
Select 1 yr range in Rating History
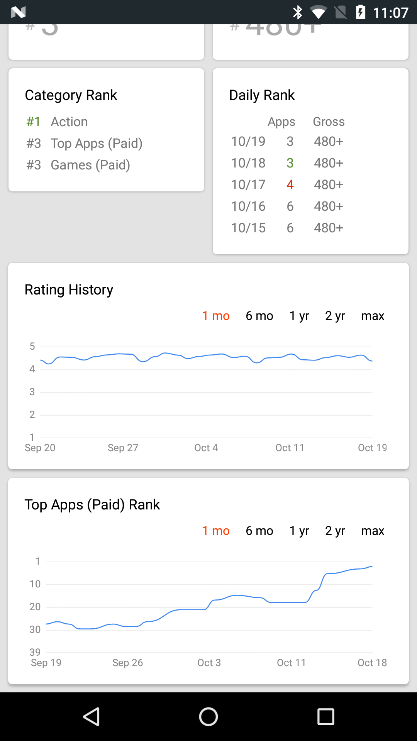[299, 316]
